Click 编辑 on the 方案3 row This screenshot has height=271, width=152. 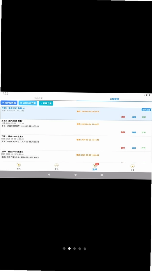point(134,148)
